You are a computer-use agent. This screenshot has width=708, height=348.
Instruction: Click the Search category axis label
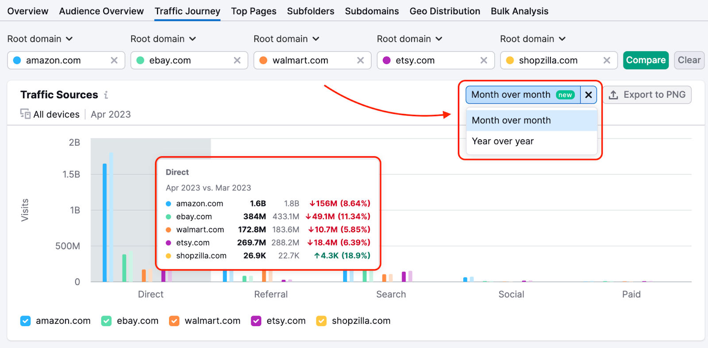391,295
